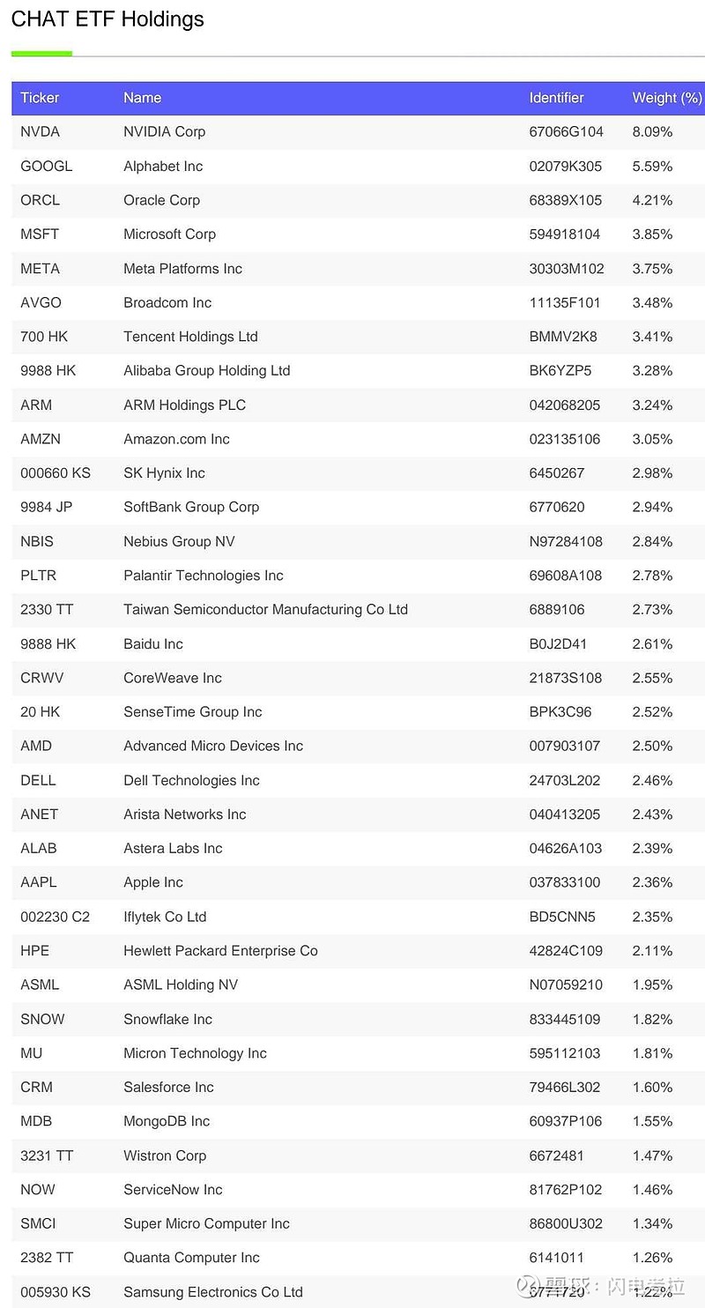Viewport: 705px width, 1308px height.
Task: Click the SNOW ticker for Snowflake
Action: pyautogui.click(x=42, y=1019)
